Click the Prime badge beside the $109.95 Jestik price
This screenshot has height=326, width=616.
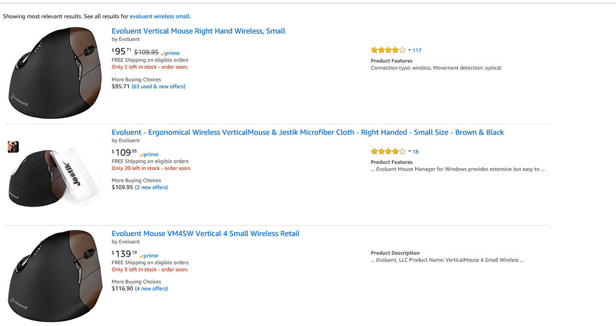coord(149,155)
